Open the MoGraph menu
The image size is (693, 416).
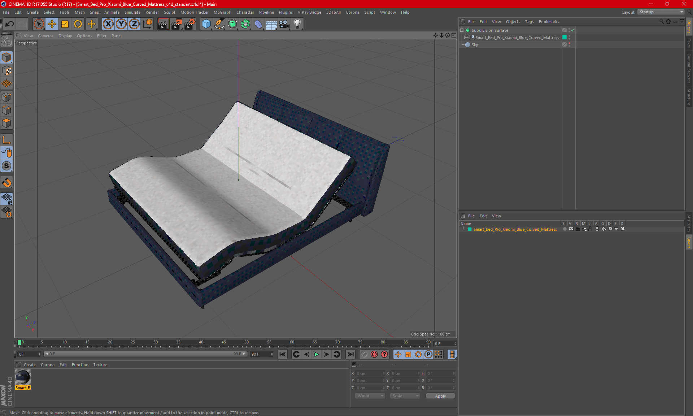(222, 12)
